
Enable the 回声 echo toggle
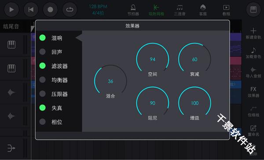pos(42,52)
